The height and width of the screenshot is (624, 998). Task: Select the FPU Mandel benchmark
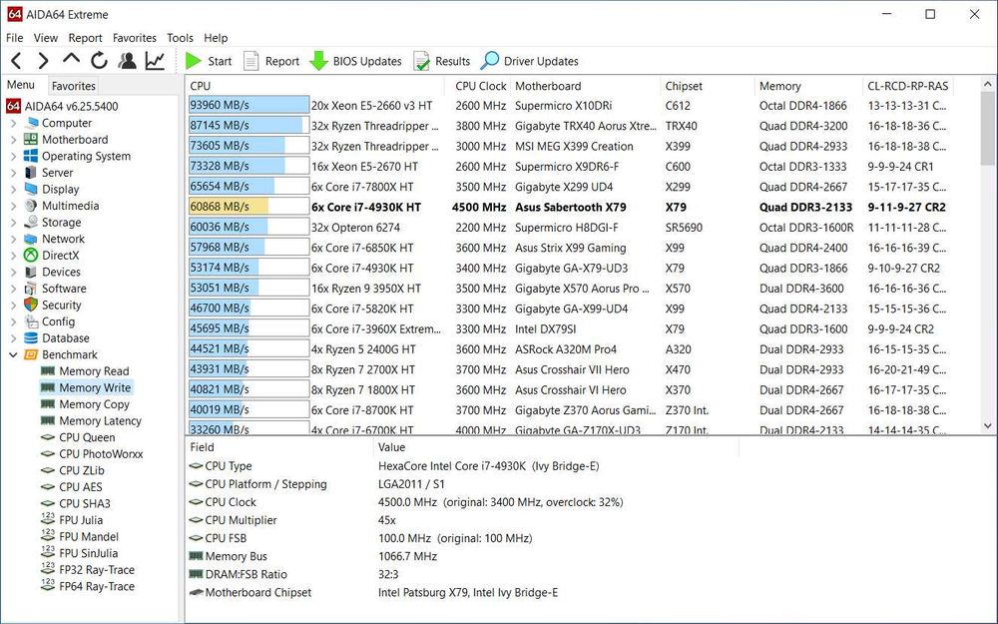pos(80,537)
